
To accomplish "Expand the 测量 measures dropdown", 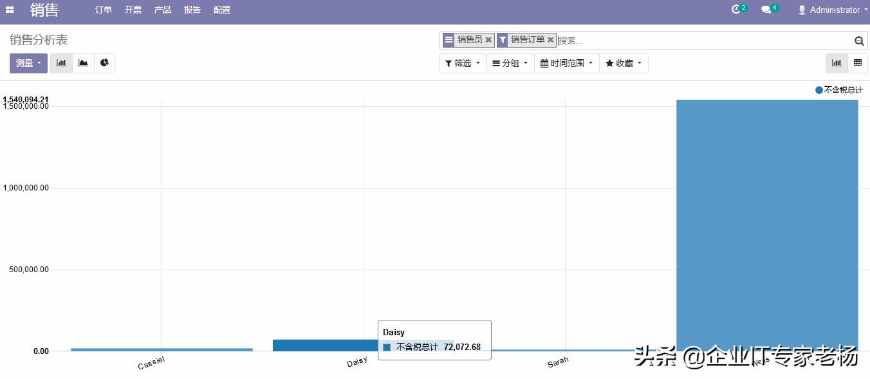I will coord(28,63).
